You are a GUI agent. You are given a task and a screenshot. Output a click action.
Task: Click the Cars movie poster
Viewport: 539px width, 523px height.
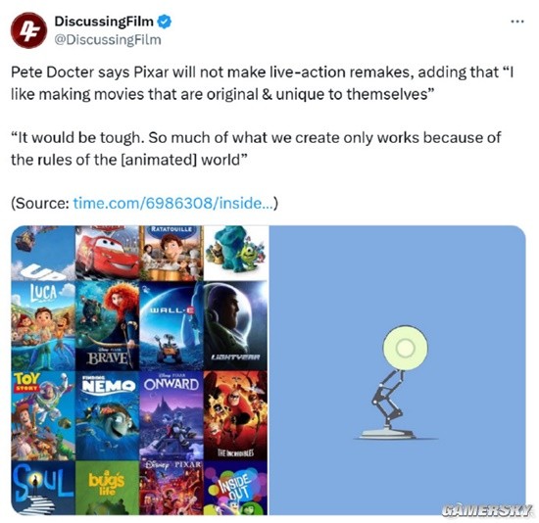(x=107, y=252)
